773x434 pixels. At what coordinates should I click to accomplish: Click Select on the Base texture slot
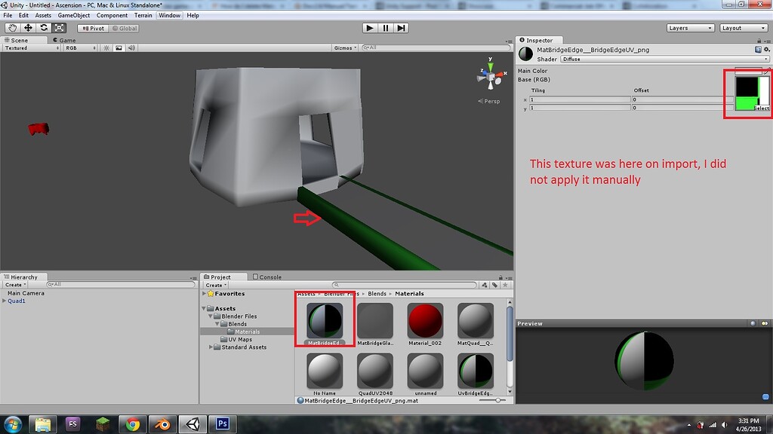[x=762, y=108]
